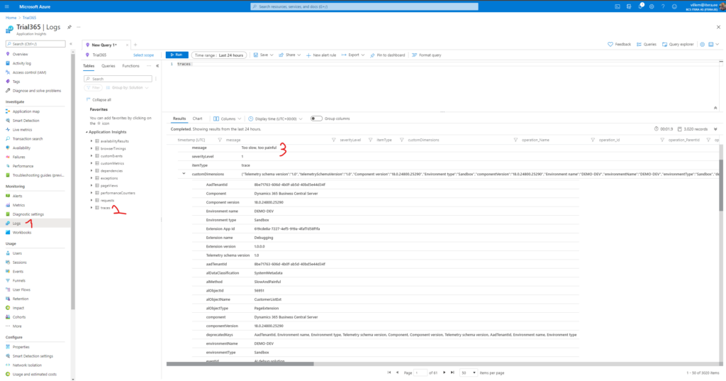726x381 pixels.
Task: Open Cloud Shell from top bar
Action: [618, 6]
